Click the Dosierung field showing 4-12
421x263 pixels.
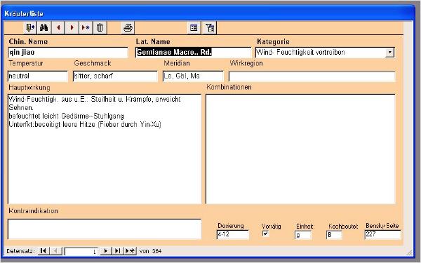coord(233,234)
